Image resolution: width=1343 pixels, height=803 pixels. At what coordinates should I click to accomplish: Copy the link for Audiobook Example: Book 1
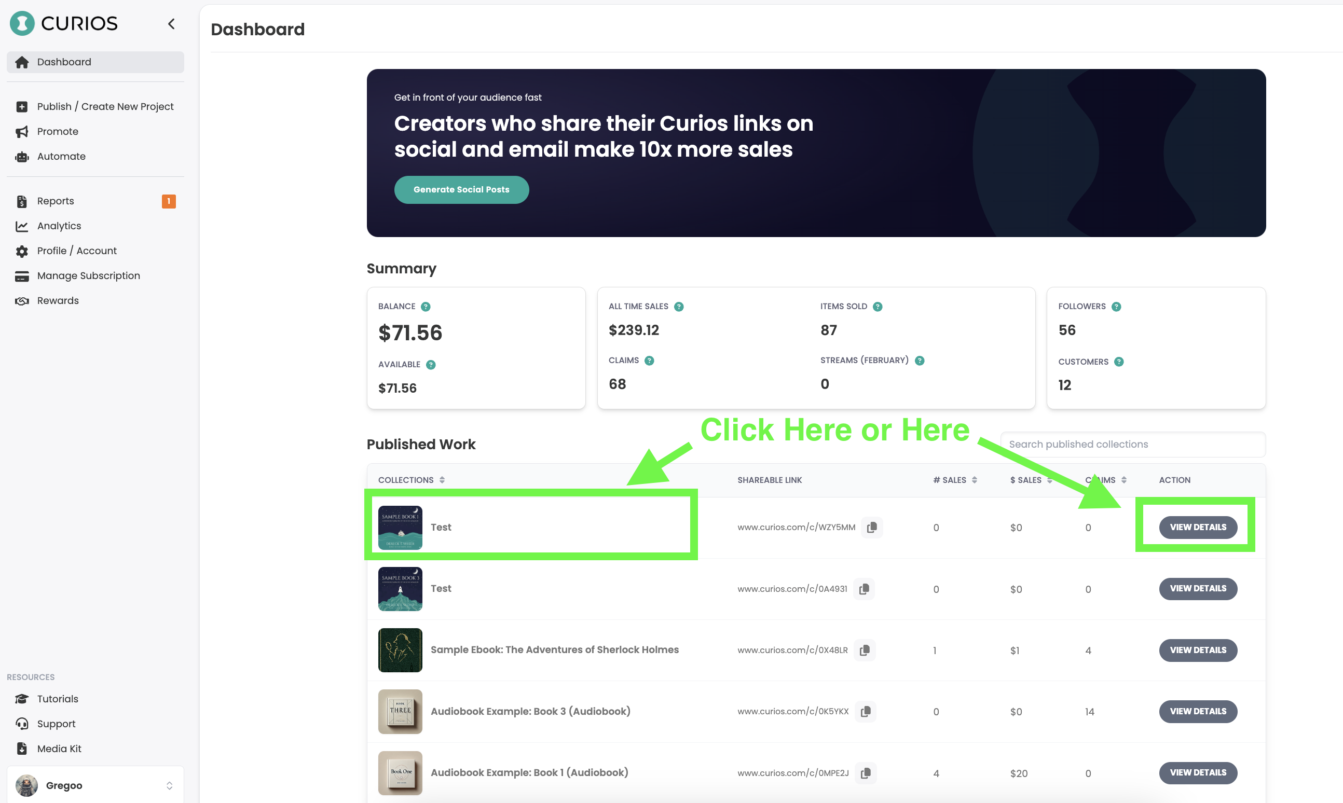pyautogui.click(x=866, y=773)
